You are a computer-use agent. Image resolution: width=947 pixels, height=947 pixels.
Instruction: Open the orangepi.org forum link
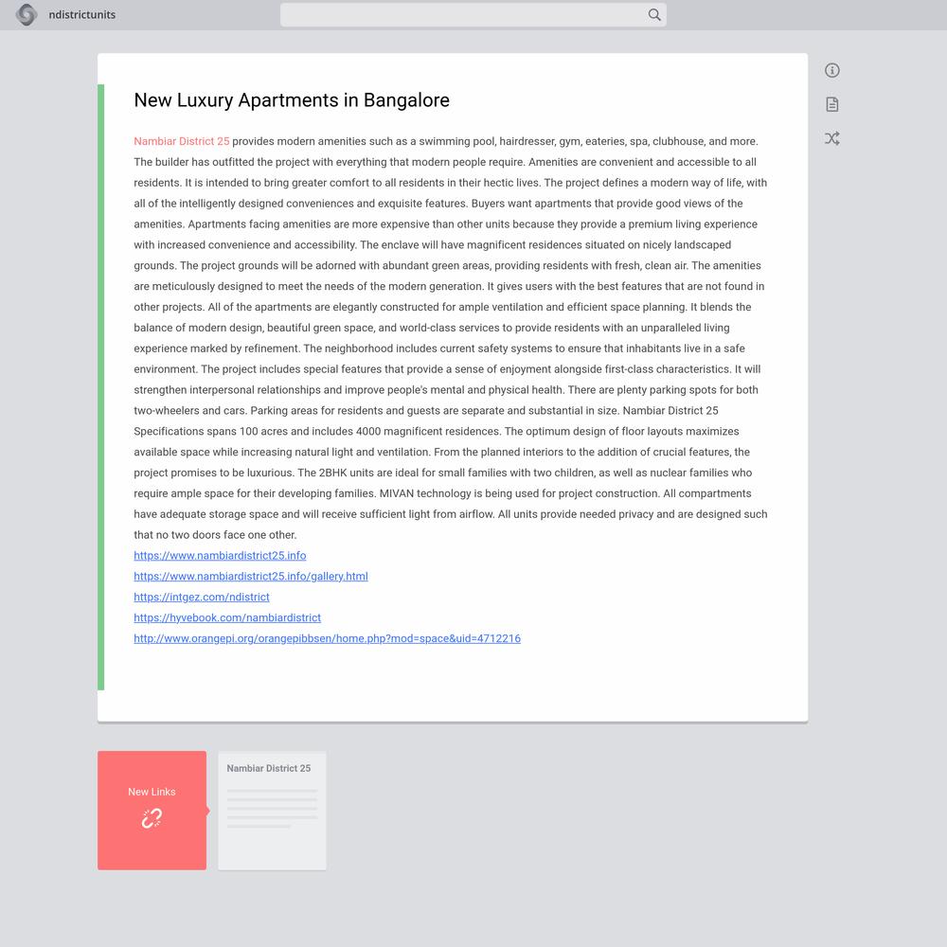(x=328, y=638)
